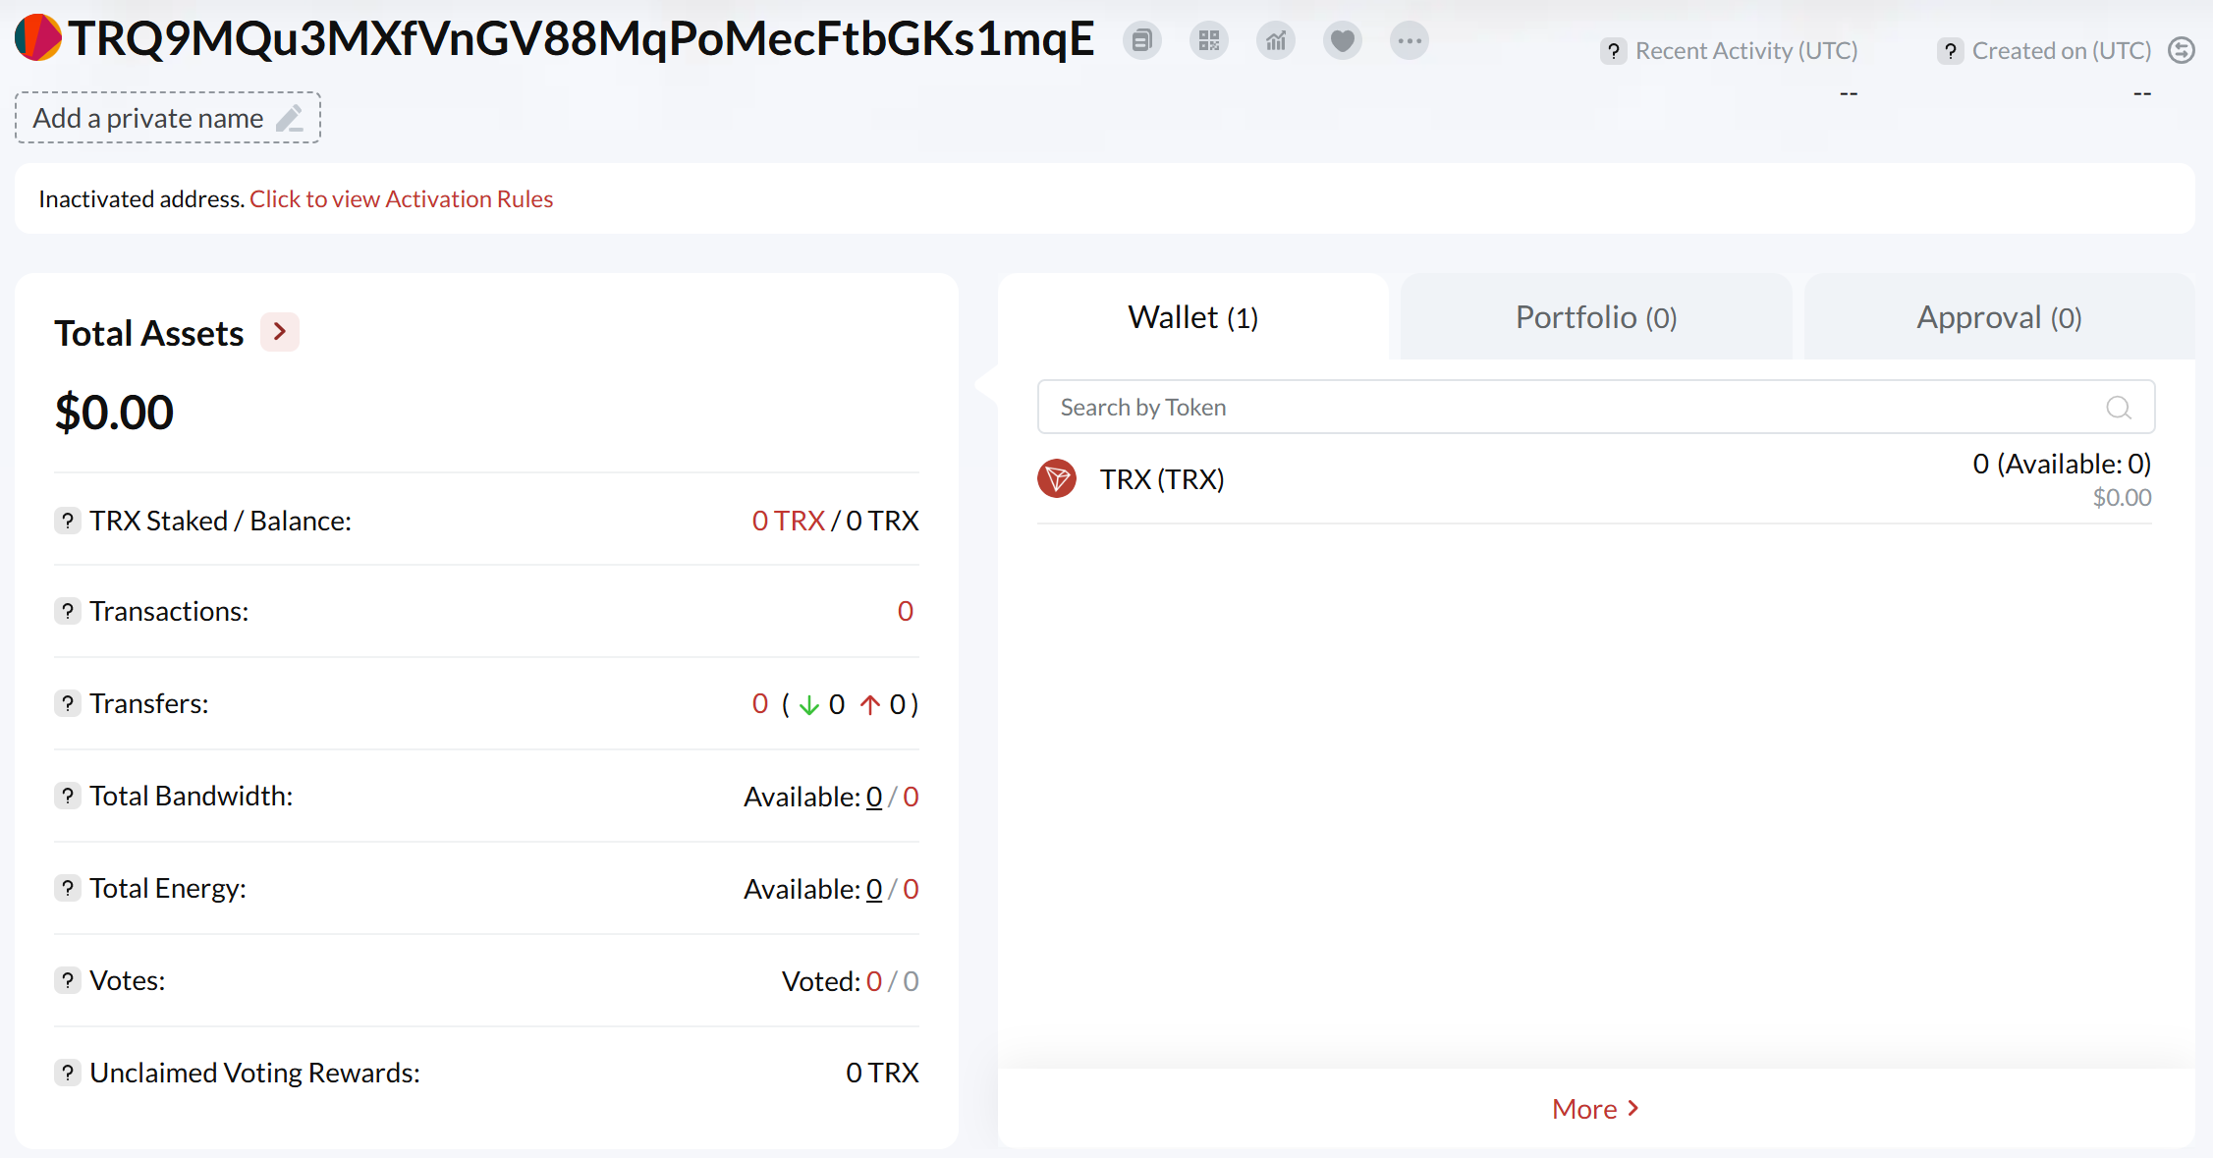The image size is (2213, 1158).
Task: Copy the wallet address with copy icon
Action: [1141, 41]
